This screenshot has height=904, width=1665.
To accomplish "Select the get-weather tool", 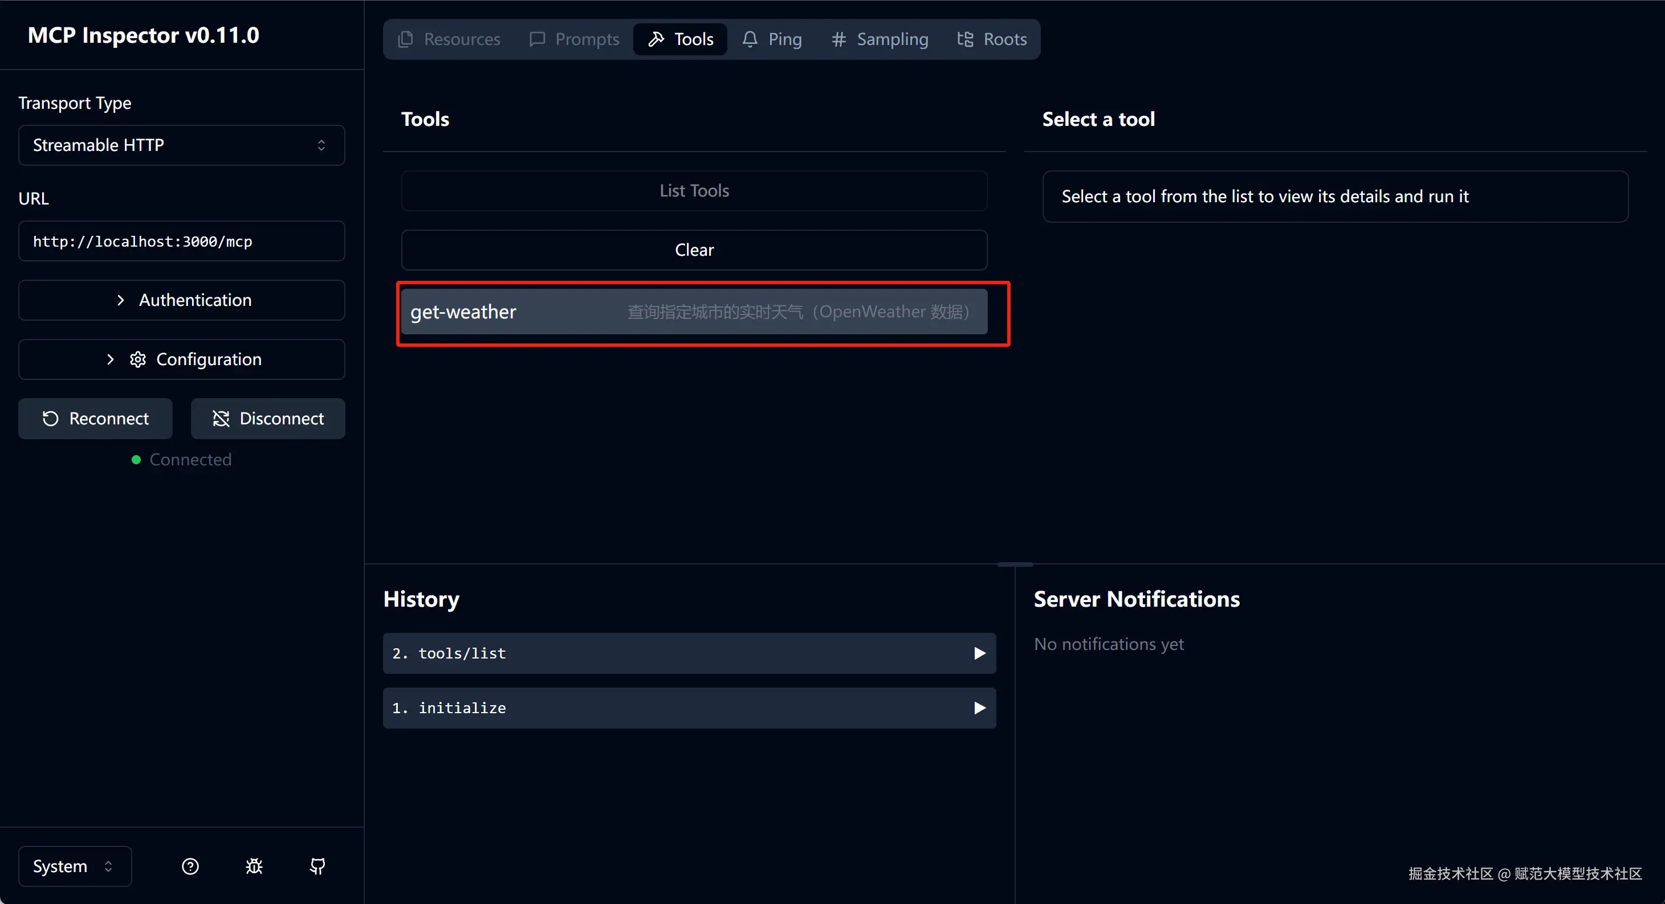I will click(694, 312).
